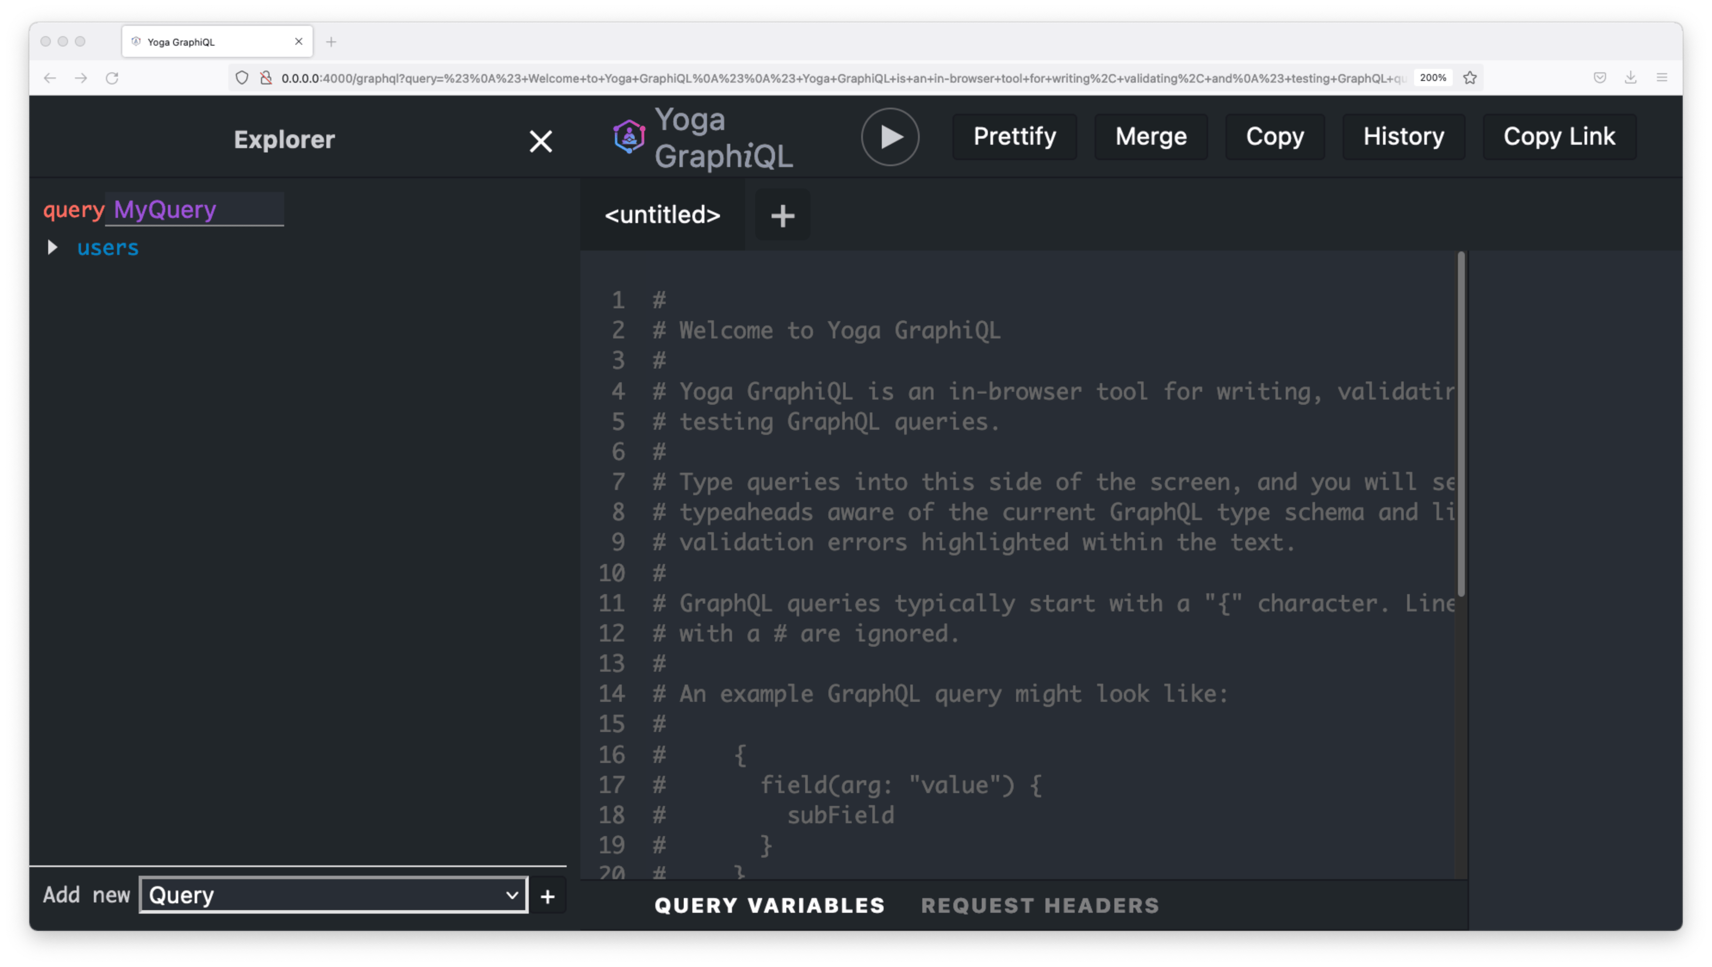Click the Copy Link button
The height and width of the screenshot is (967, 1712).
(1559, 136)
